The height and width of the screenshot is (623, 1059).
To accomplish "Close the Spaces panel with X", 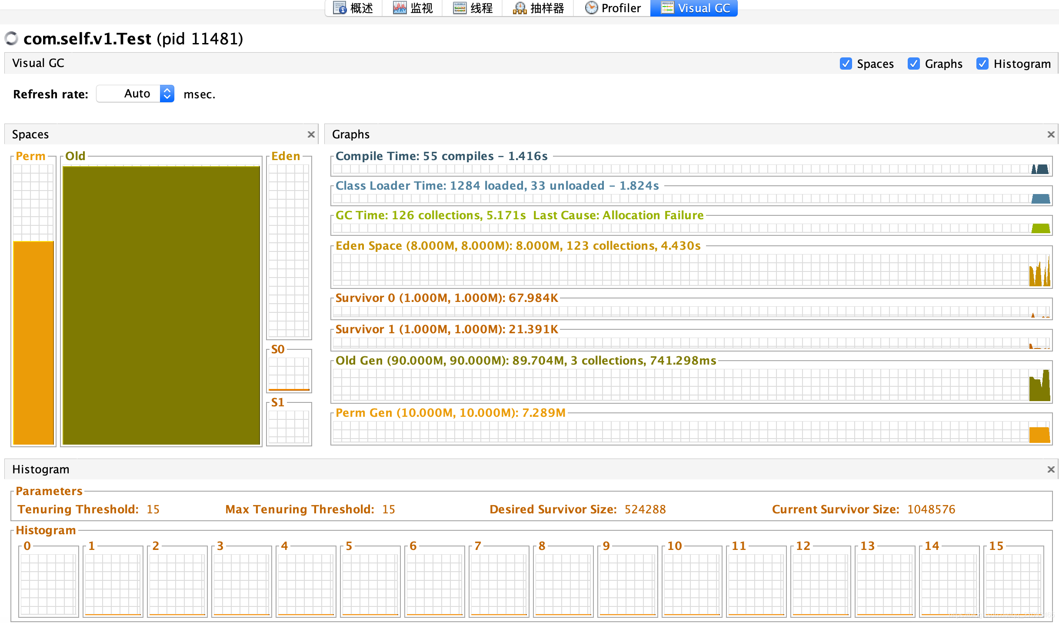I will [x=311, y=134].
